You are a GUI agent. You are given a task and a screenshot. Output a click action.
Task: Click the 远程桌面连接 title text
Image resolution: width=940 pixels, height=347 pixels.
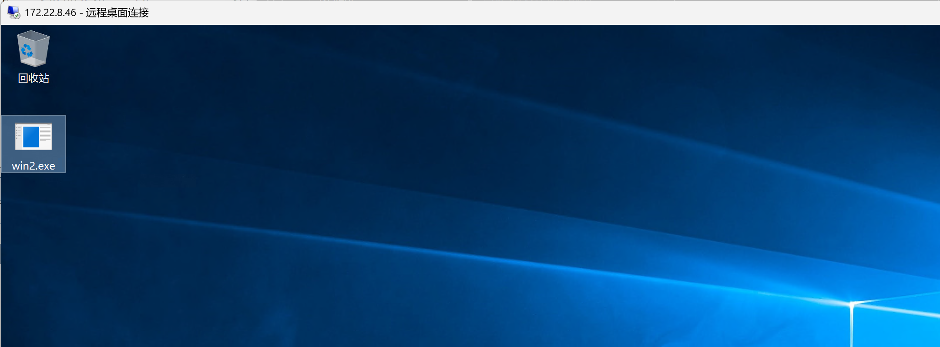click(x=117, y=13)
